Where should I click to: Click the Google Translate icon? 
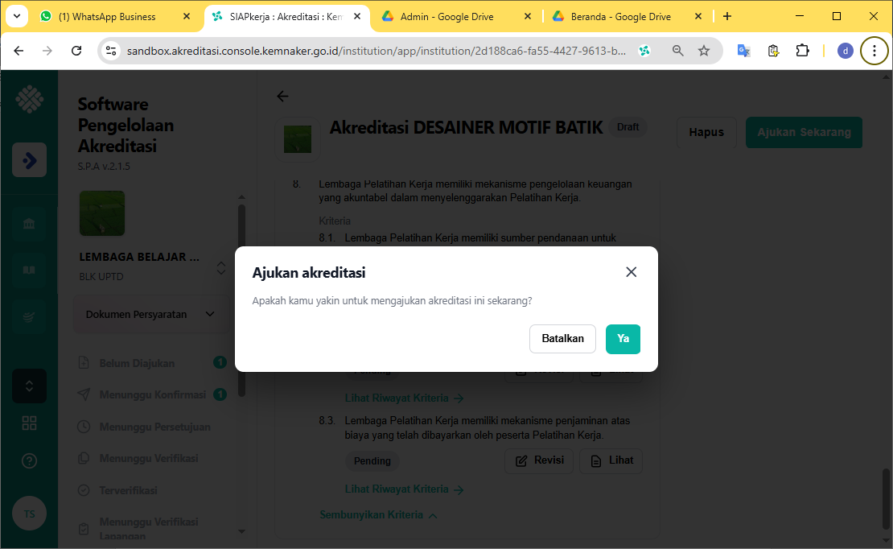coord(744,51)
